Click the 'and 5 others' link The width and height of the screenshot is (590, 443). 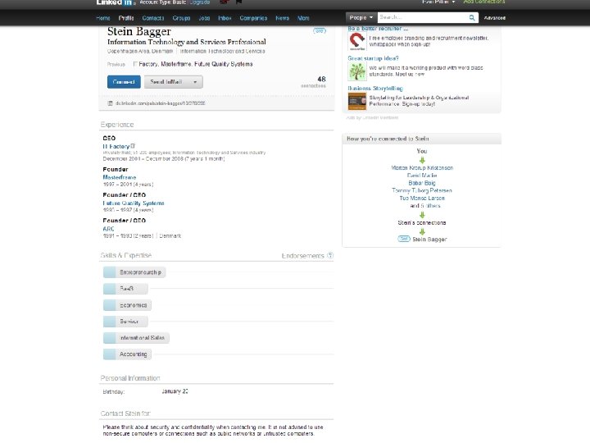point(424,206)
